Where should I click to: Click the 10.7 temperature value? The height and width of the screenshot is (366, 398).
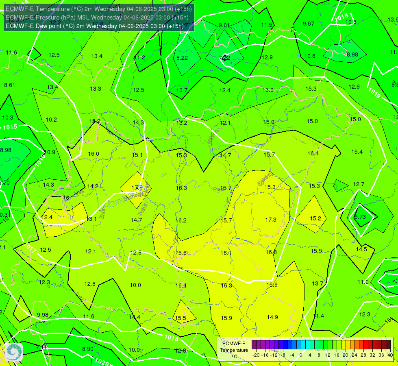(x=182, y=90)
